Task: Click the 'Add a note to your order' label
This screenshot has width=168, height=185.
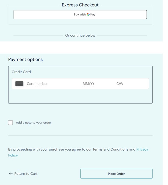Action: click(34, 123)
